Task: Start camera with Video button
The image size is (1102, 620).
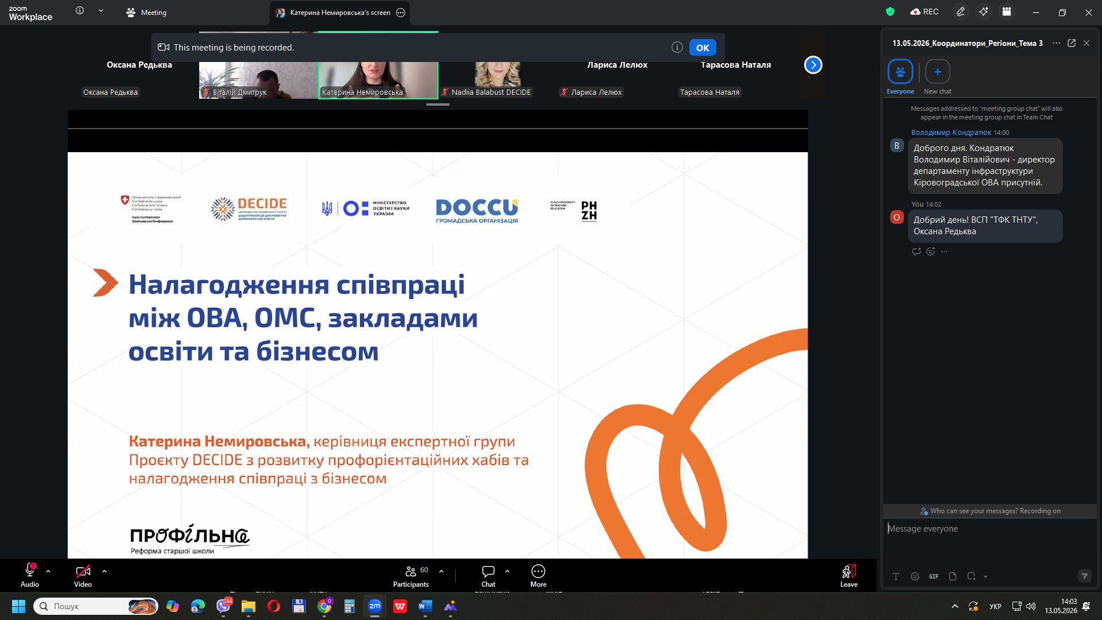Action: point(83,575)
